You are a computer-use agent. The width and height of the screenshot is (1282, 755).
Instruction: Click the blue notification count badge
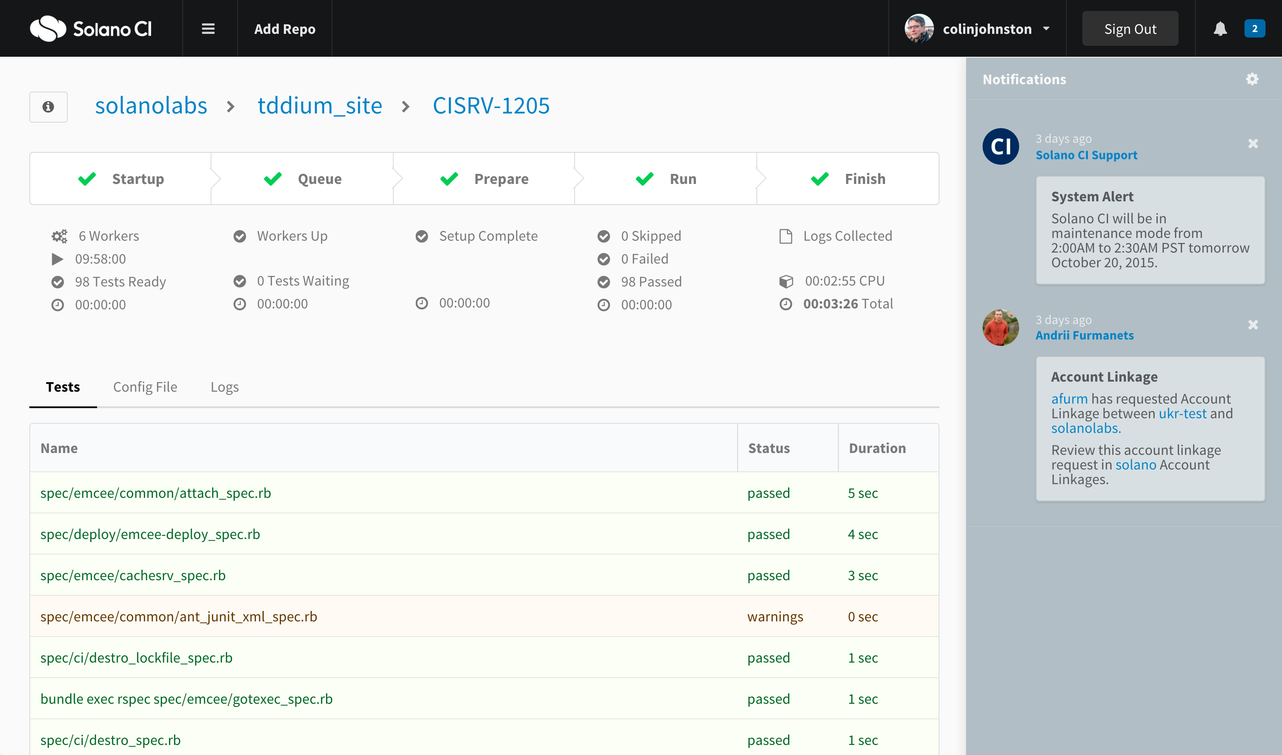1255,29
